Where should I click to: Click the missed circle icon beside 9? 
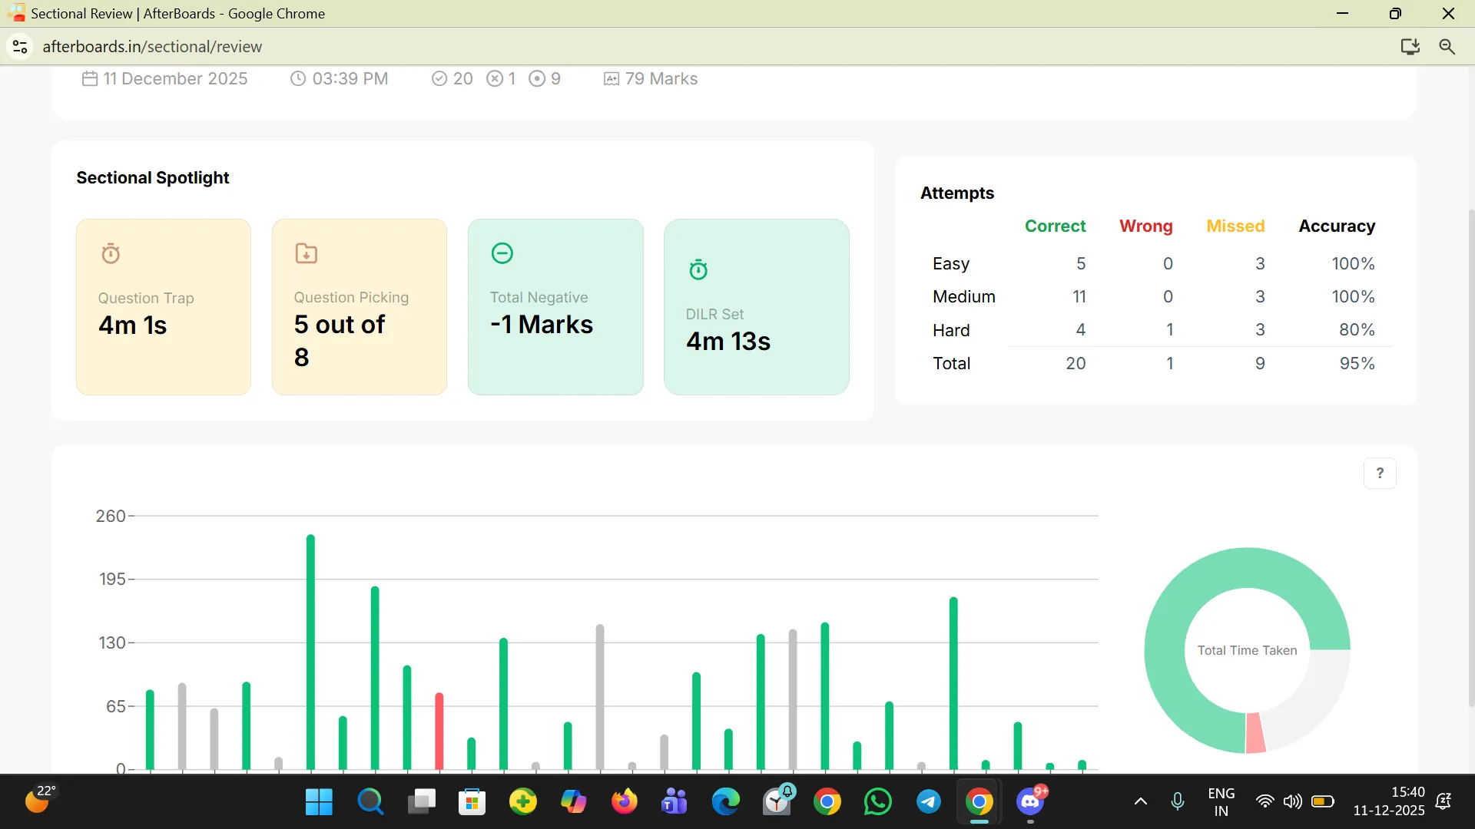537,78
